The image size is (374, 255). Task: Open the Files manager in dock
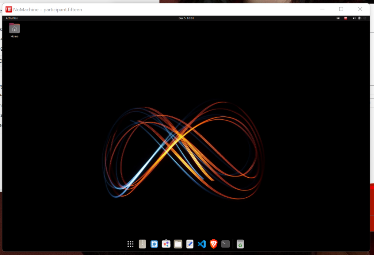pos(178,244)
